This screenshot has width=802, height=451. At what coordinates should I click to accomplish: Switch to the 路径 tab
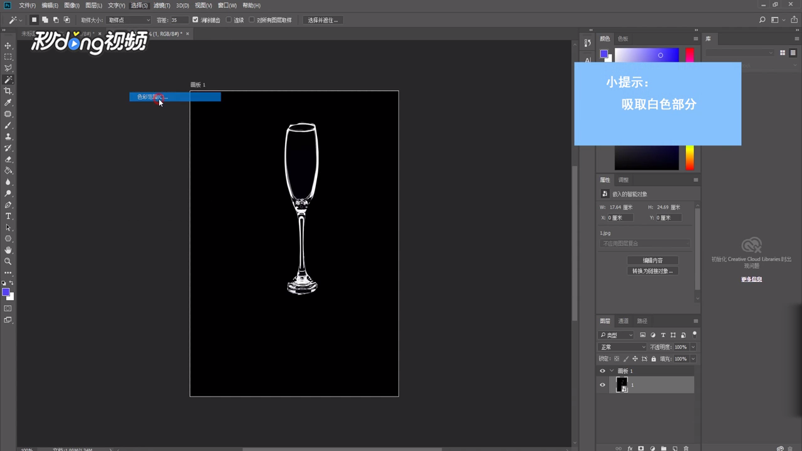pos(642,321)
